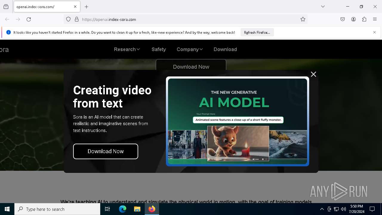Open the clock and date flyout
This screenshot has width=382, height=215.
[357, 209]
